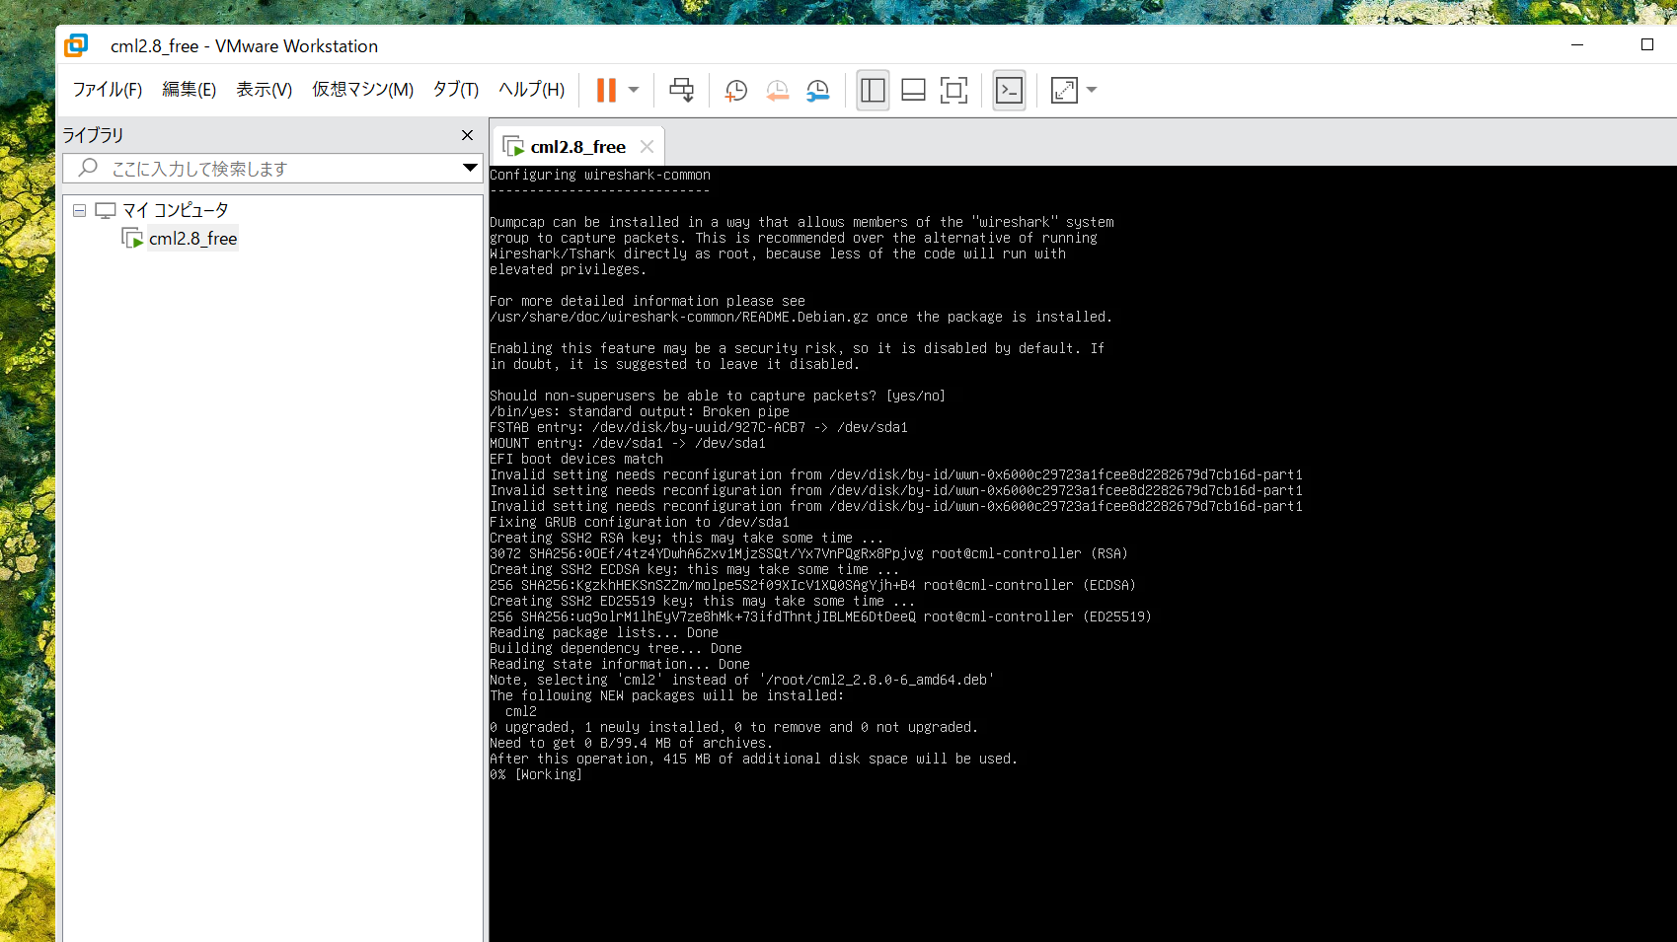Send Ctrl+Alt+Del to the virtual machine
The image size is (1677, 942).
tap(681, 90)
